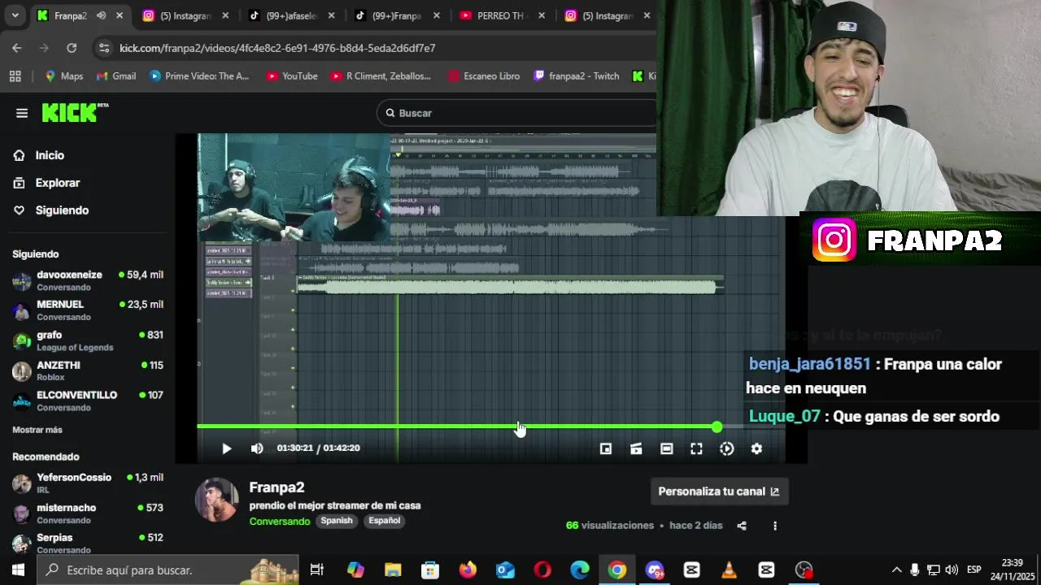
Task: View site information icon in address bar
Action: click(104, 48)
